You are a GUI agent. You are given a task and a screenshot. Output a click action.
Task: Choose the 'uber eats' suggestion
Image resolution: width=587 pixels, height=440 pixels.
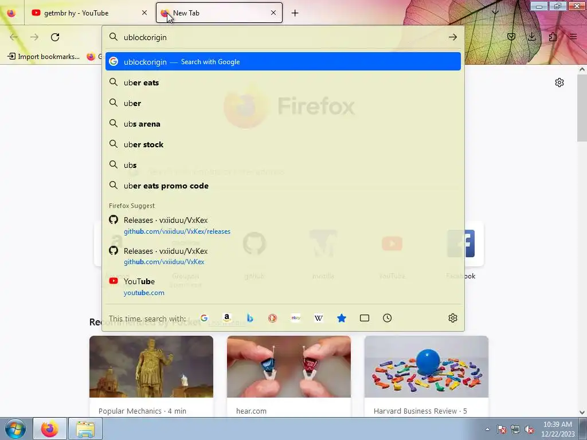click(x=283, y=82)
